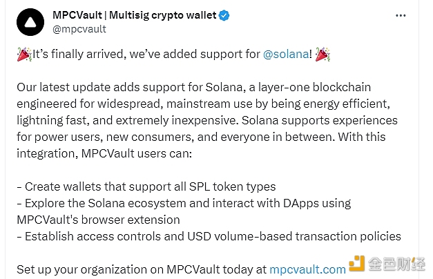
Task: Click the "Establish access controls" bullet
Action: [x=209, y=236]
